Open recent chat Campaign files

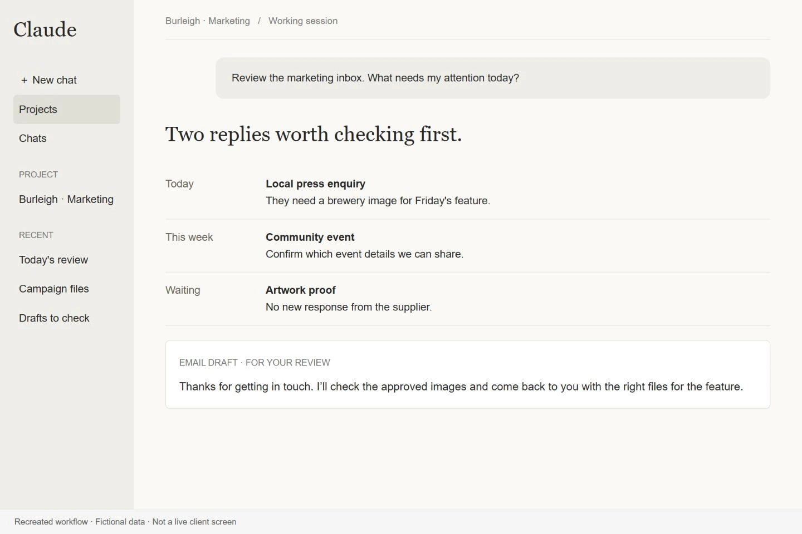click(54, 289)
